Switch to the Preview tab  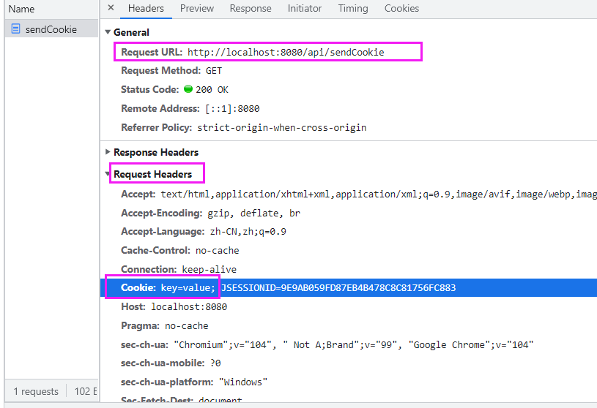tap(197, 9)
